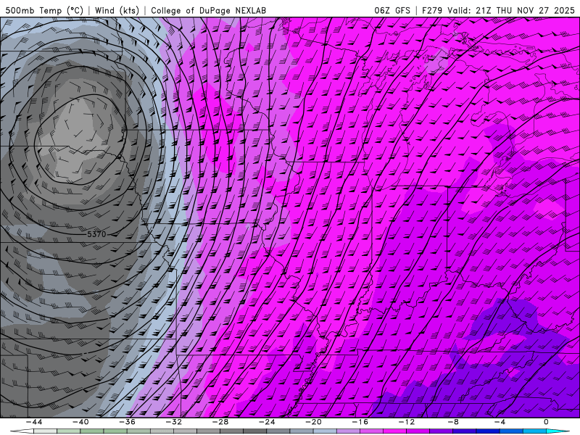
Task: Click the "5370" height contour label
Action: click(96, 234)
